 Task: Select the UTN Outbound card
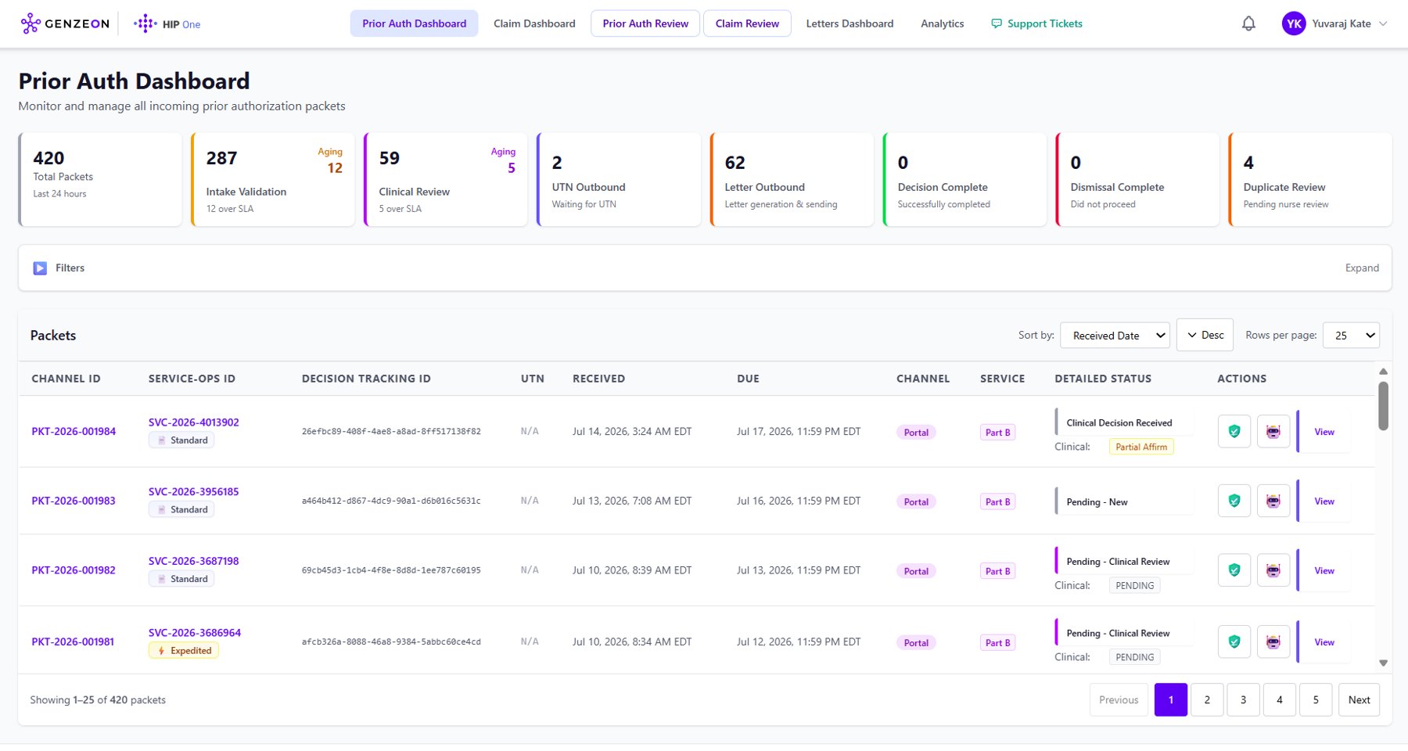pyautogui.click(x=619, y=179)
